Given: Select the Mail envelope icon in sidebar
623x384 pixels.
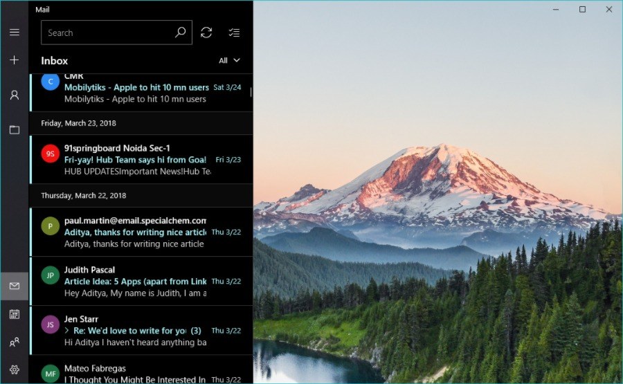Looking at the screenshot, I should click(14, 286).
